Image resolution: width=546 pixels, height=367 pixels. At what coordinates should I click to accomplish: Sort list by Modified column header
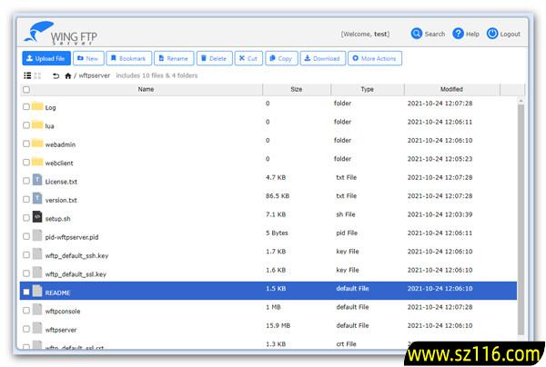point(450,90)
